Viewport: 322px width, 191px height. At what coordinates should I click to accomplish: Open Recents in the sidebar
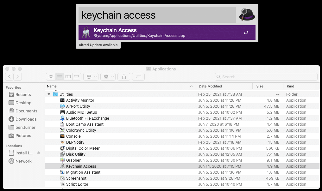point(20,94)
